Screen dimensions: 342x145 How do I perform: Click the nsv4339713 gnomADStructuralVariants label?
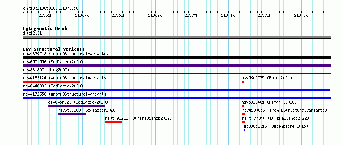click(66, 54)
